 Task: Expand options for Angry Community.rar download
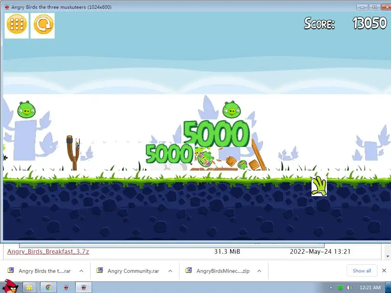click(170, 271)
